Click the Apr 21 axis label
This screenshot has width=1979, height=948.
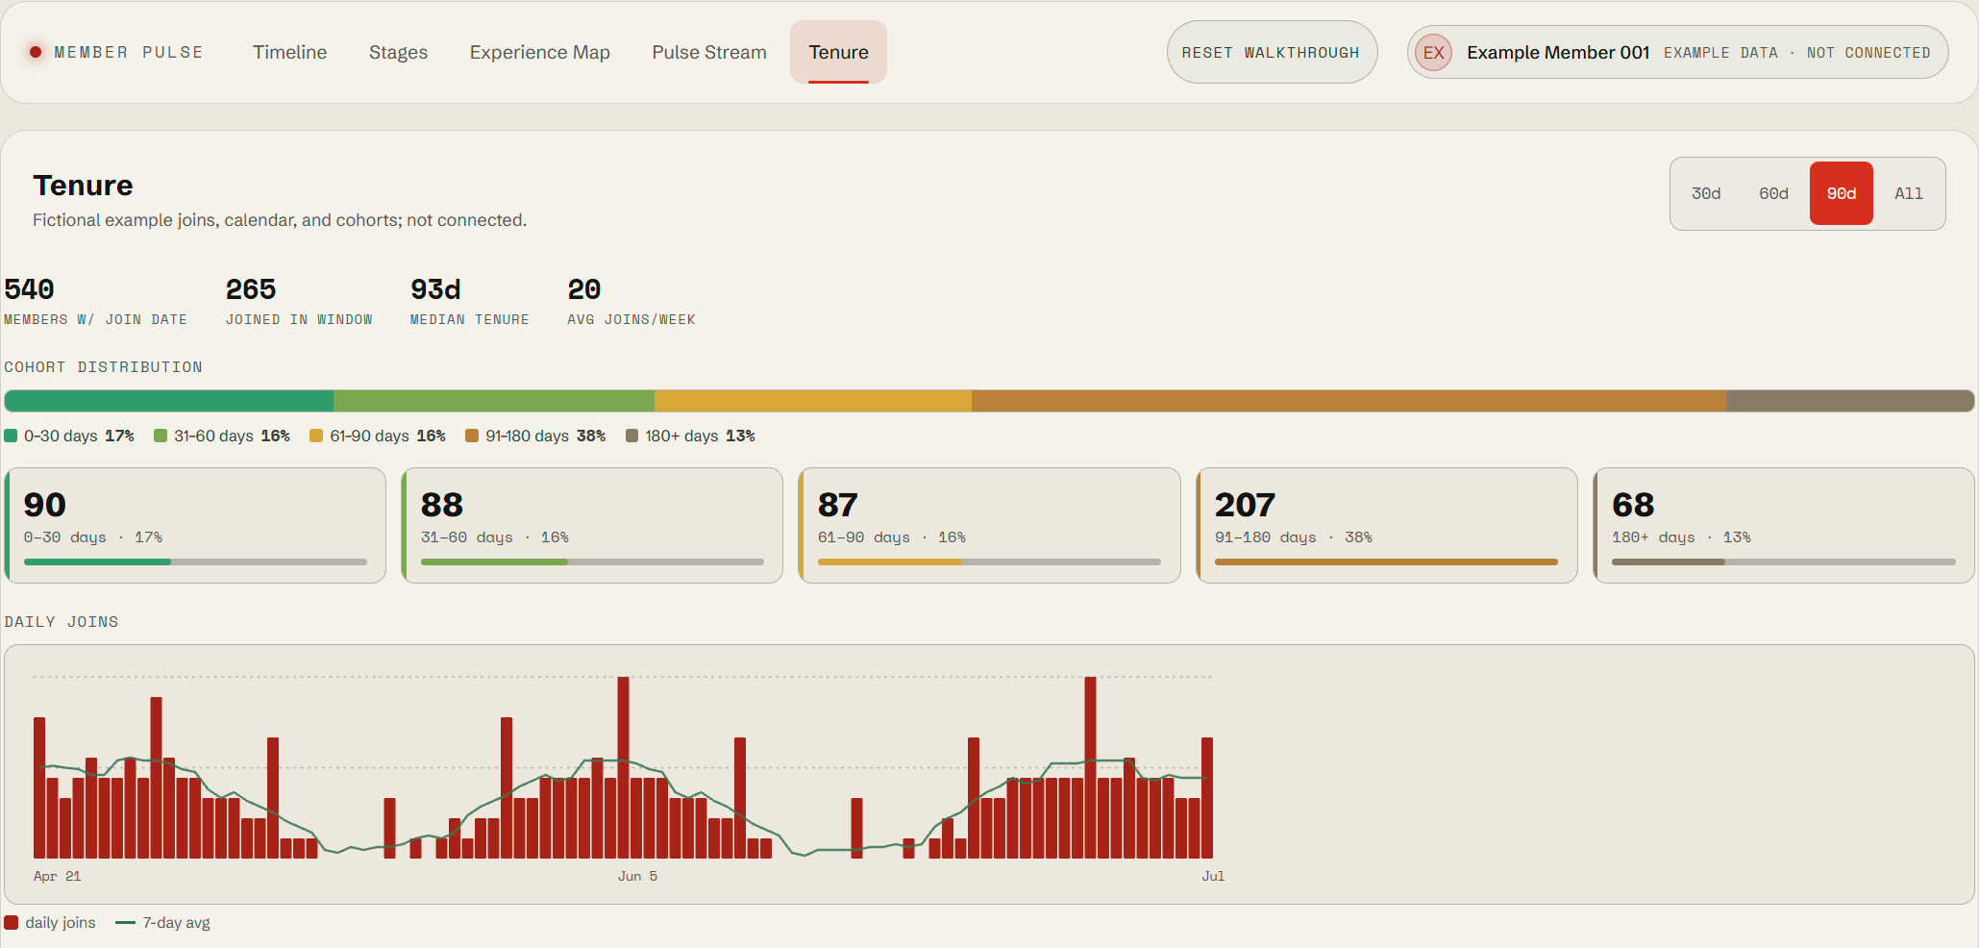57,876
